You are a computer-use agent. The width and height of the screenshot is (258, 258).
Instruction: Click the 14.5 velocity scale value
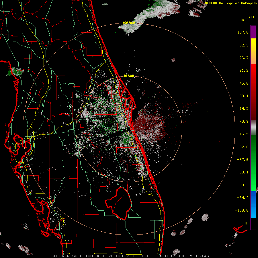pos(244,109)
